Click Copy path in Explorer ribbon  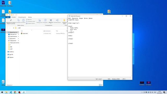(31, 21)
